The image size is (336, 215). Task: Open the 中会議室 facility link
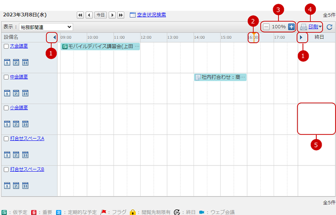[x=19, y=77]
